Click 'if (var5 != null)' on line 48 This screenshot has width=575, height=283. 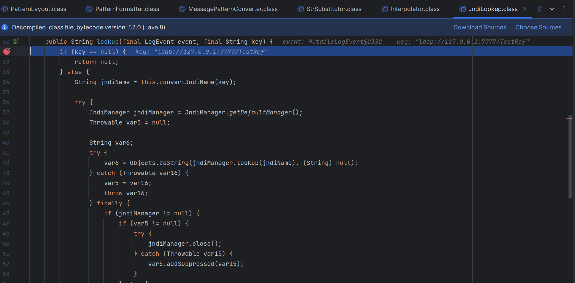pyautogui.click(x=150, y=223)
